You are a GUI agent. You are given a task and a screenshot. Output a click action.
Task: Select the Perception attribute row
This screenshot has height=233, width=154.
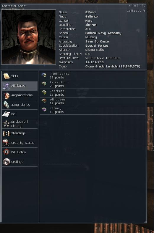coord(93,84)
